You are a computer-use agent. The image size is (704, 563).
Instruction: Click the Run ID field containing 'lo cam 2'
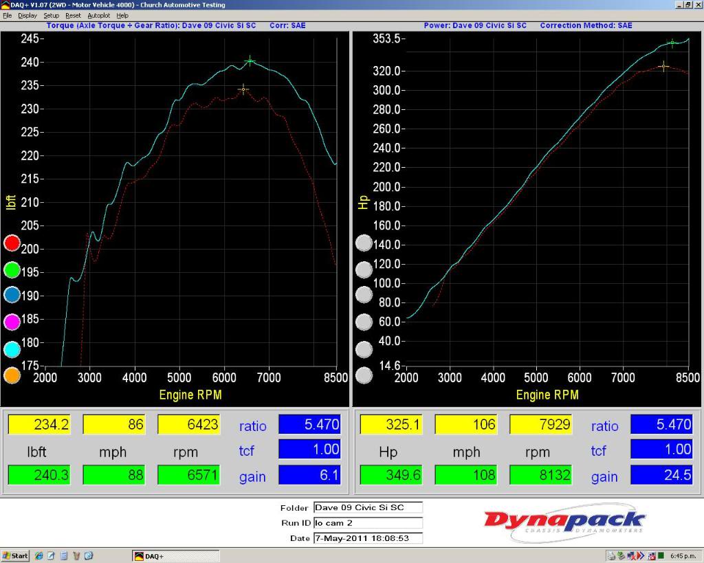[x=368, y=523]
